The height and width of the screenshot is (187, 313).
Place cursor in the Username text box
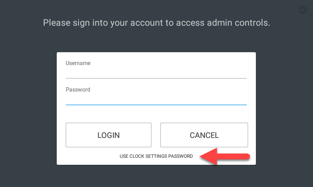coord(156,72)
